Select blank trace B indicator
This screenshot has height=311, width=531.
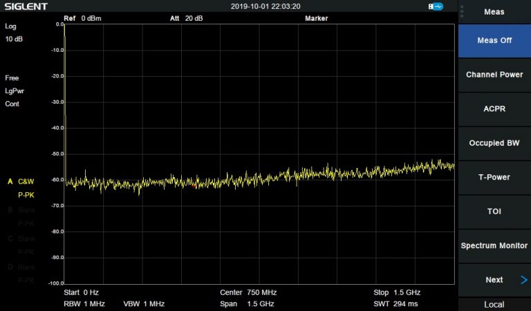pos(21,210)
